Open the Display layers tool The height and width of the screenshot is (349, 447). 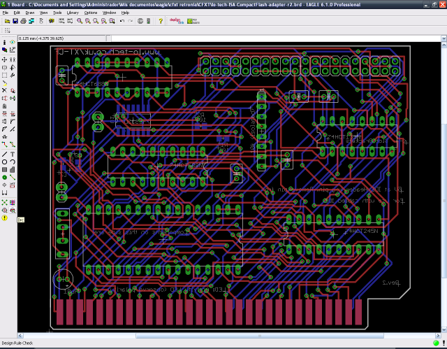pyautogui.click(x=4, y=50)
